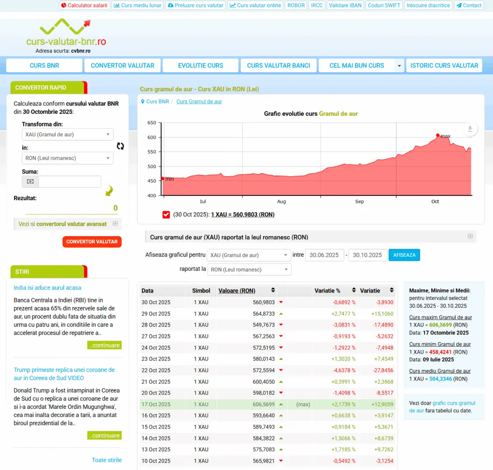Expand the Curs gramul de aur raportat panel
This screenshot has width=493, height=470.
470,236
